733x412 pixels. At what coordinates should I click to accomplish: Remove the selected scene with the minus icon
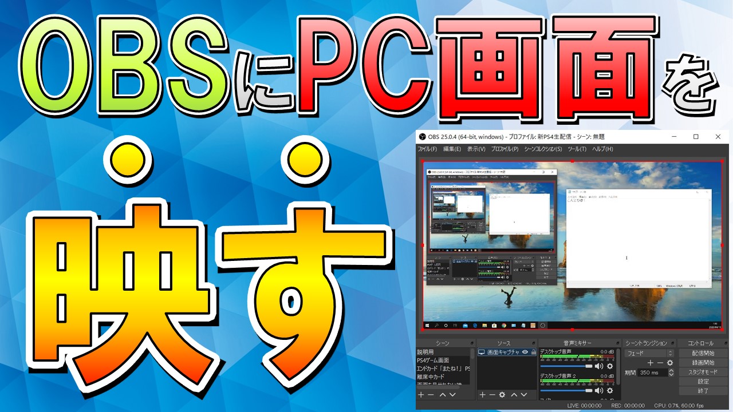coord(431,395)
